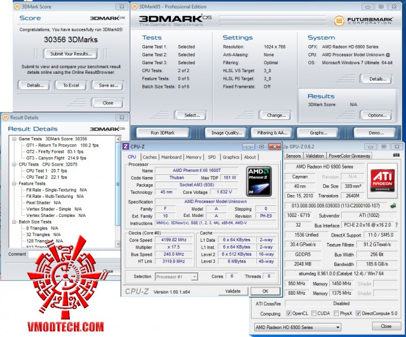Toggle the DirectCompute 5.0 checkbox
The height and width of the screenshot is (337, 406).
click(358, 313)
